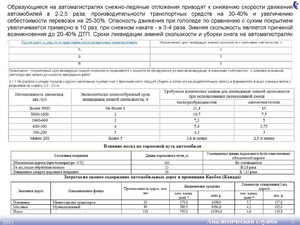This screenshot has width=300, height=225.
Task: Click the 2011 year label in footer
Action: click(x=8, y=221)
